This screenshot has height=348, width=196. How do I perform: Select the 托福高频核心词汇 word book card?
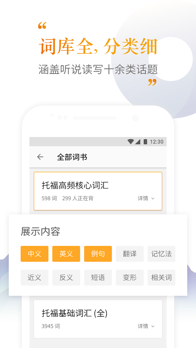click(98, 191)
